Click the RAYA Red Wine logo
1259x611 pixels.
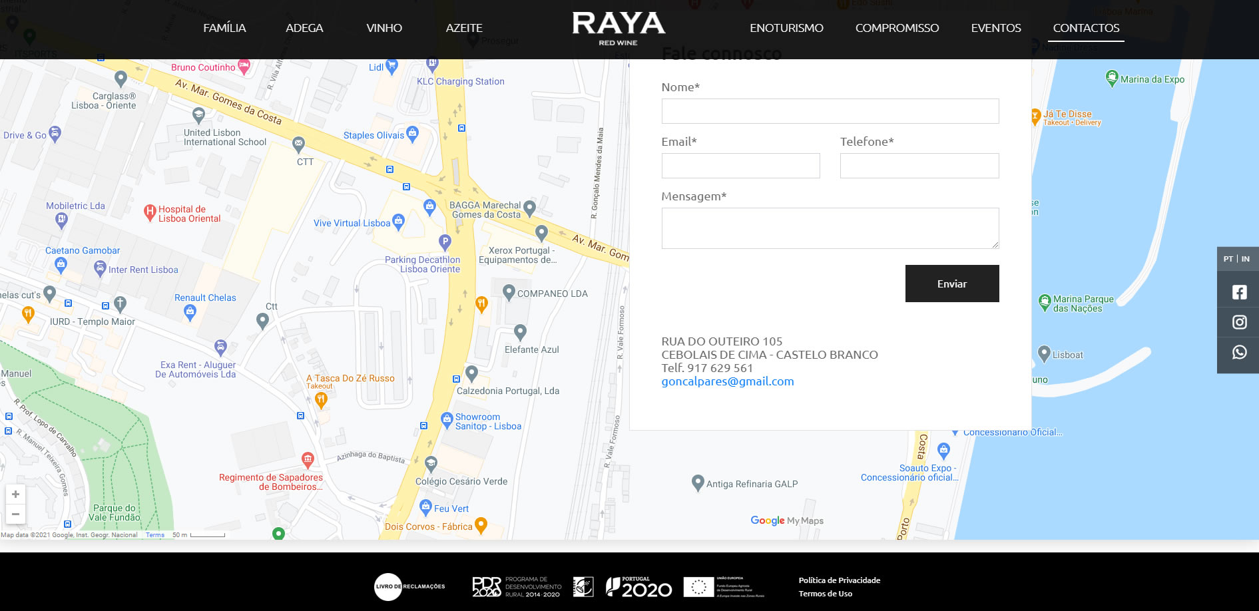[619, 29]
